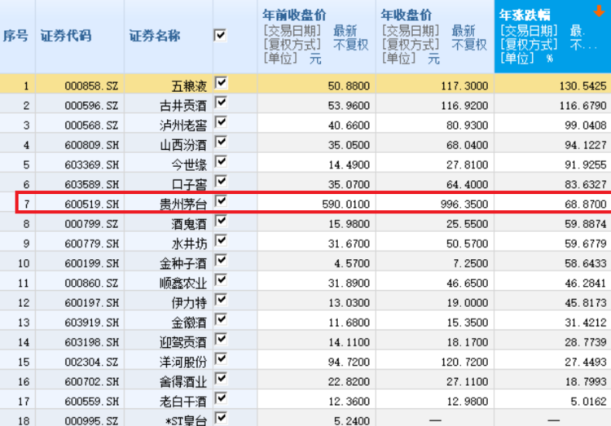The width and height of the screenshot is (611, 426).
Task: Open 单位 元 setting under 年前收盘价
Action: pyautogui.click(x=292, y=59)
